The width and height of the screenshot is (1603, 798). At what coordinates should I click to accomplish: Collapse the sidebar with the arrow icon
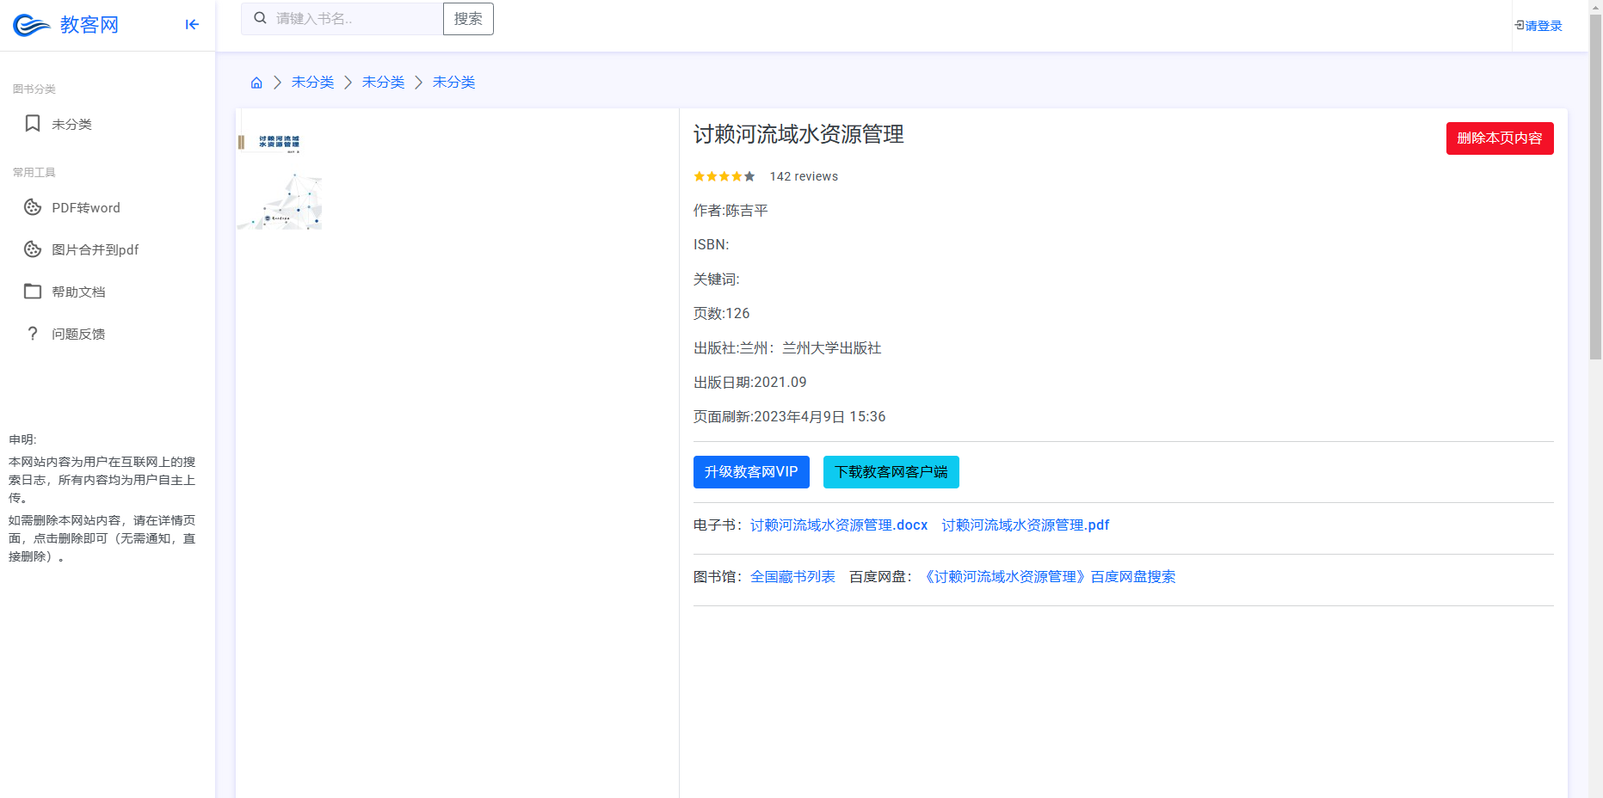(192, 25)
